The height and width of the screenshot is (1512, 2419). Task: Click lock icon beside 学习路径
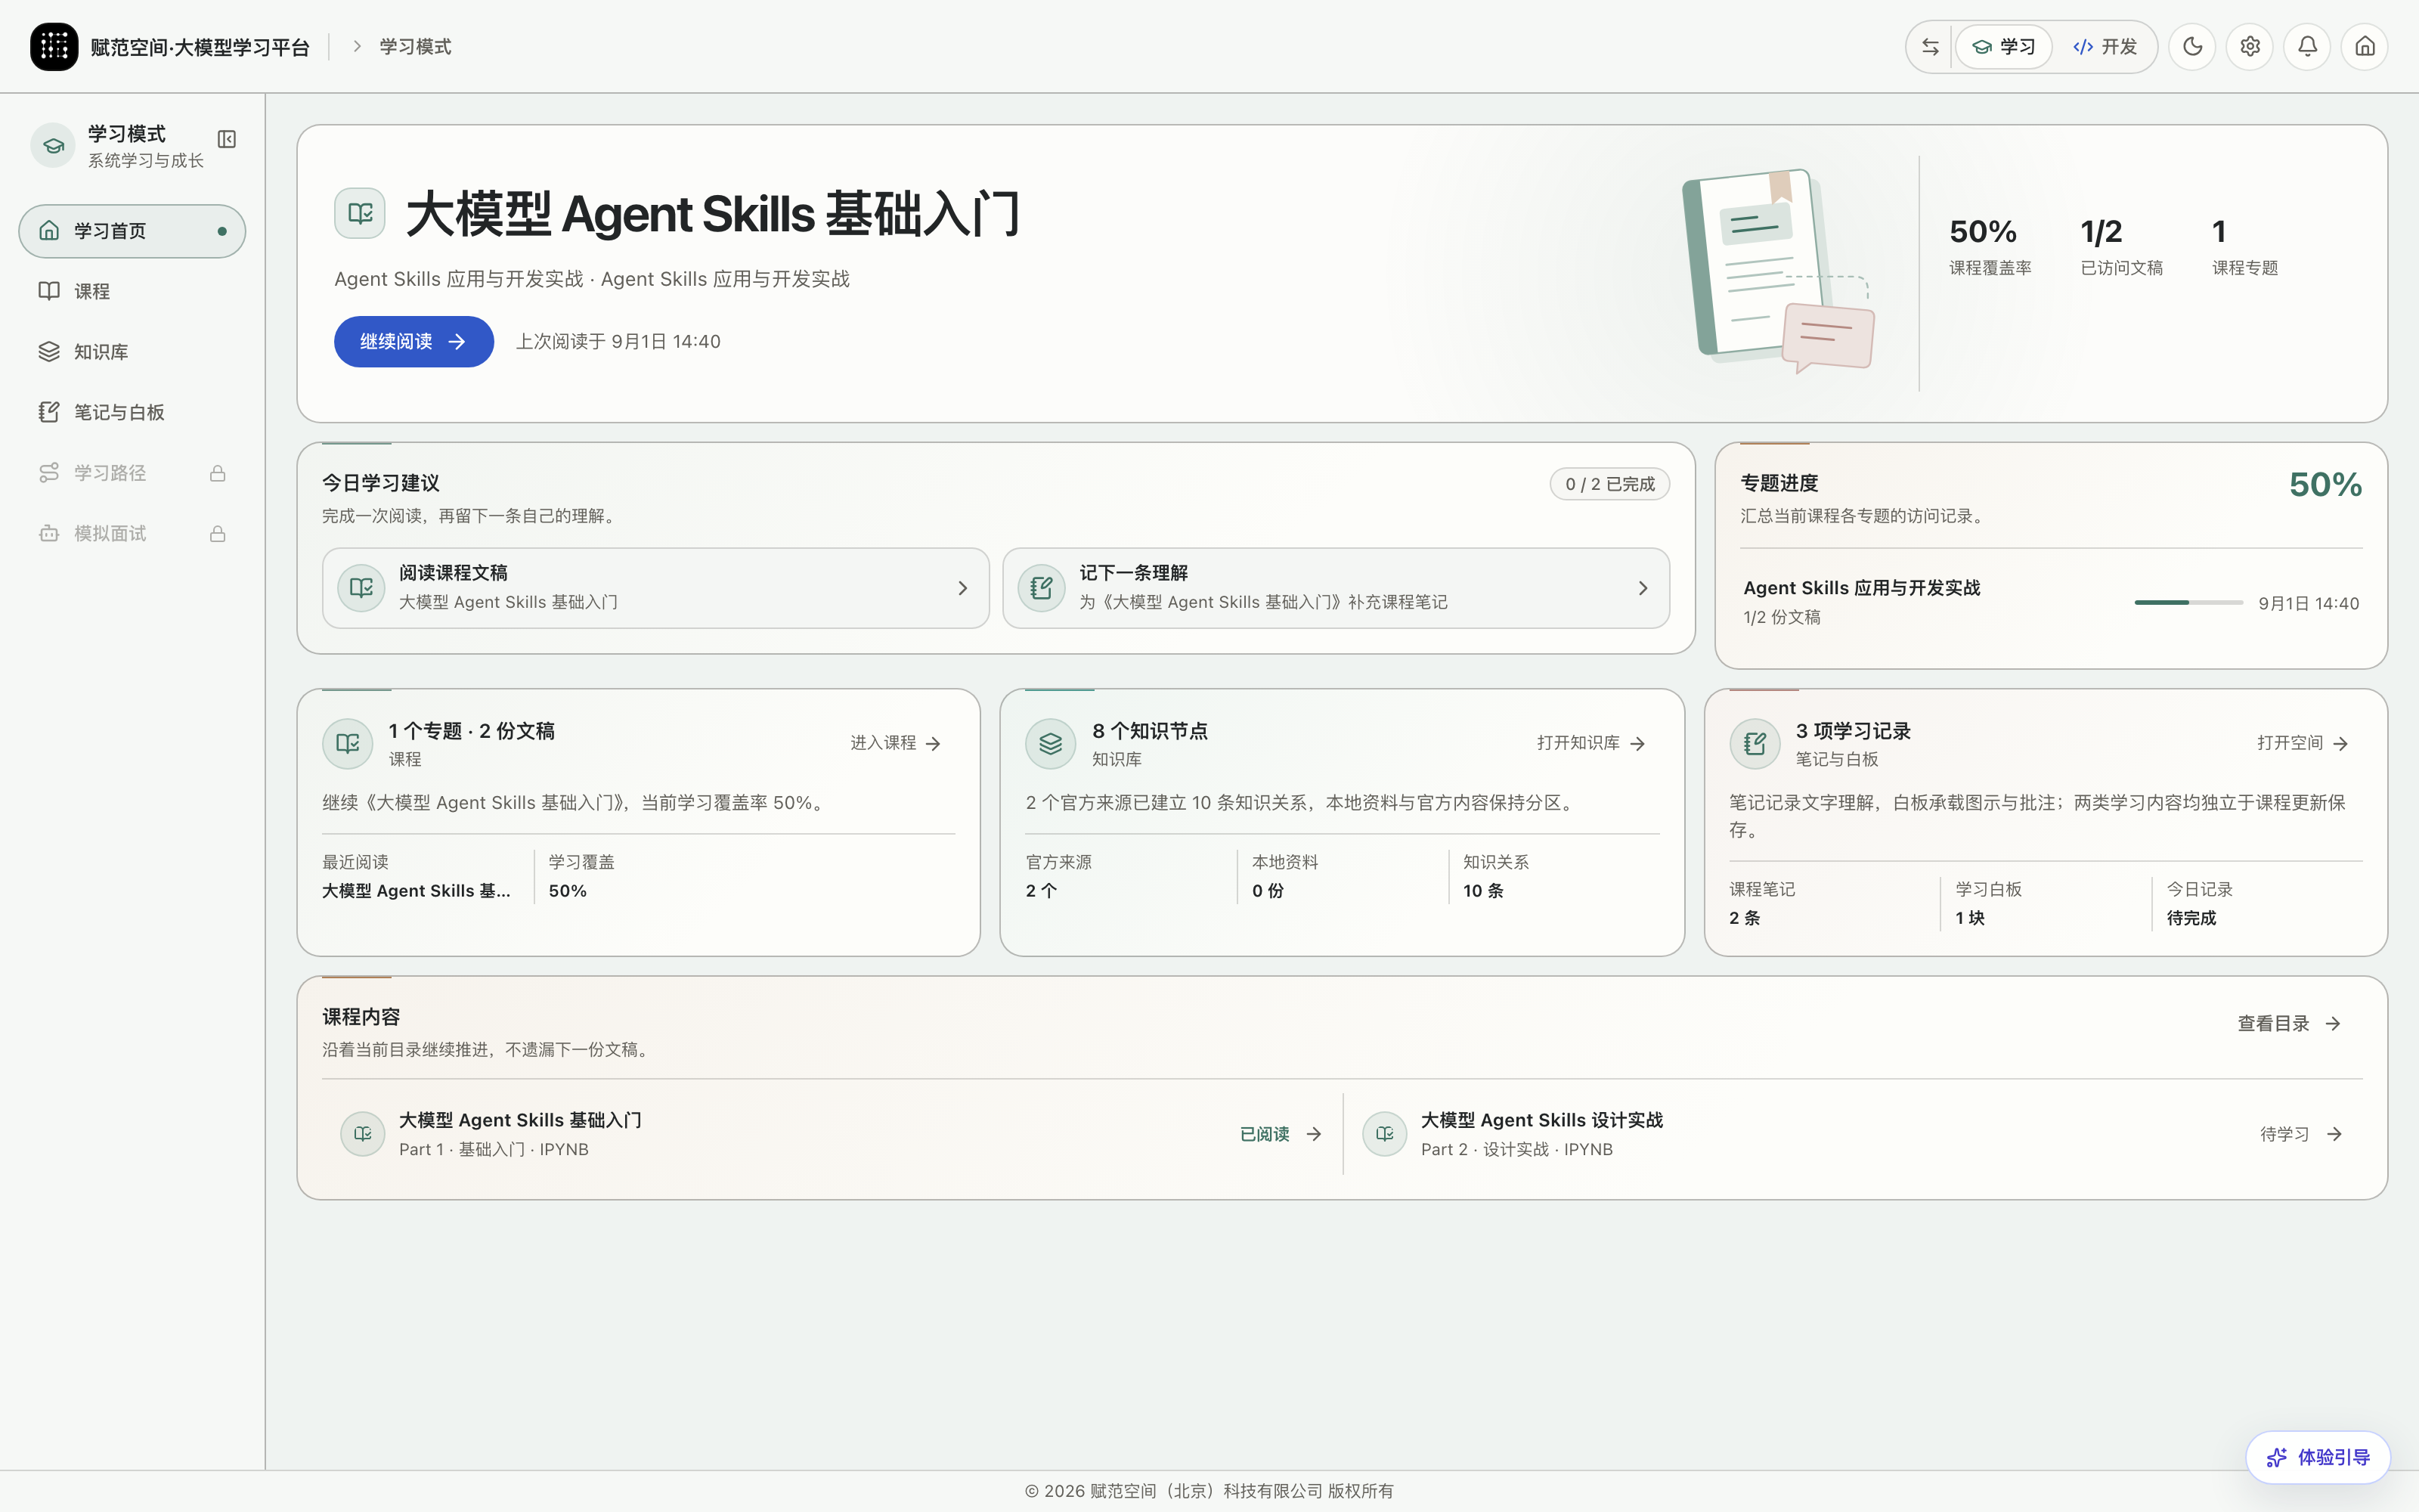pos(217,473)
